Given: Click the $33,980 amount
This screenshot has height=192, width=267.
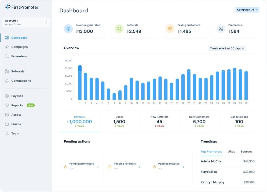Looking at the screenshot, I should click(249, 172).
